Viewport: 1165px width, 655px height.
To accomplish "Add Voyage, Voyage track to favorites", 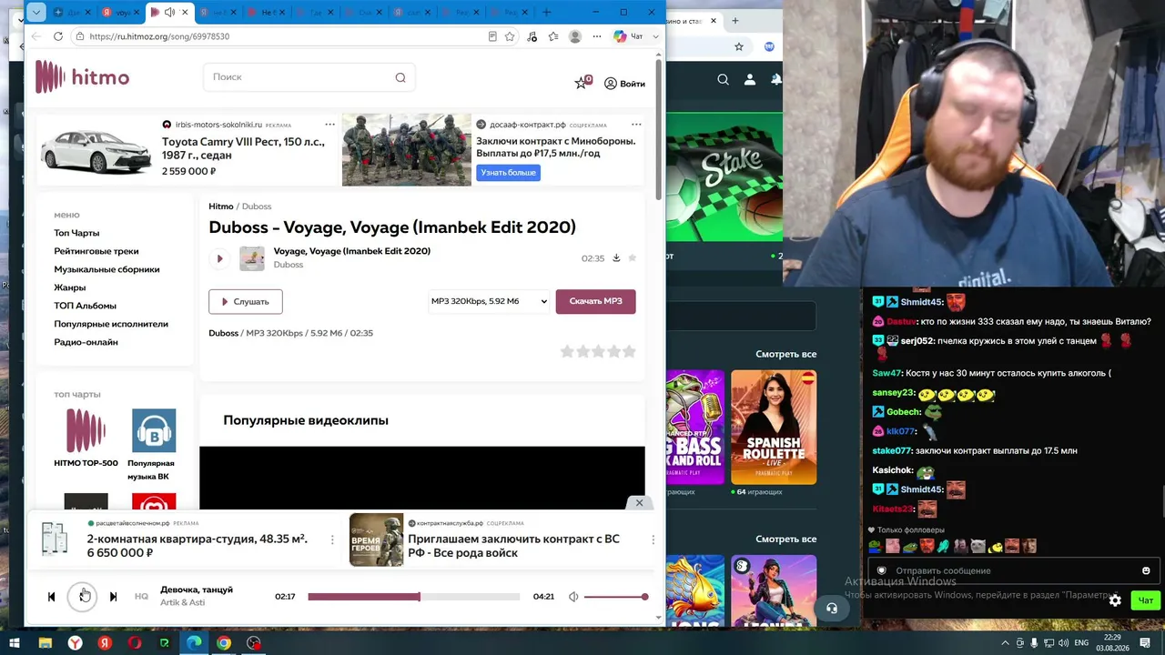I will pos(633,257).
